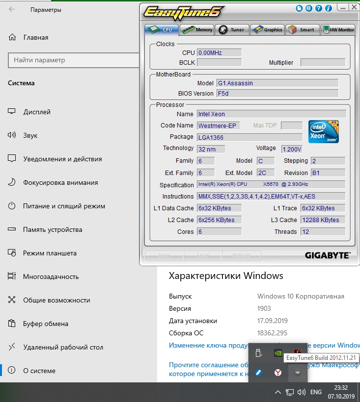Click the Intel Xeon inside logo

tap(324, 131)
